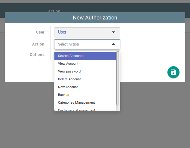Image resolution: width=190 pixels, height=148 pixels.
Task: Select View Account option
Action: point(85,64)
